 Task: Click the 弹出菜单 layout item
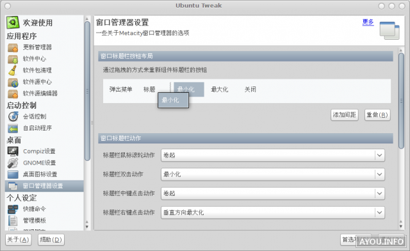point(121,90)
